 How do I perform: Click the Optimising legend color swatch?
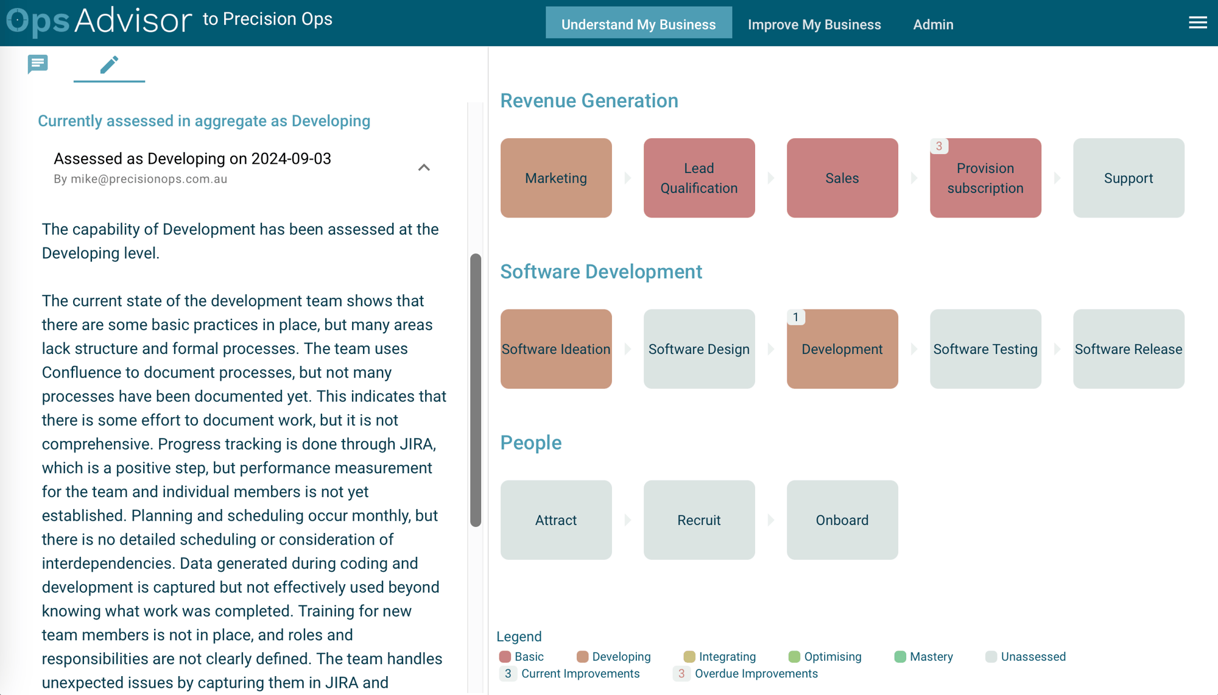[794, 657]
